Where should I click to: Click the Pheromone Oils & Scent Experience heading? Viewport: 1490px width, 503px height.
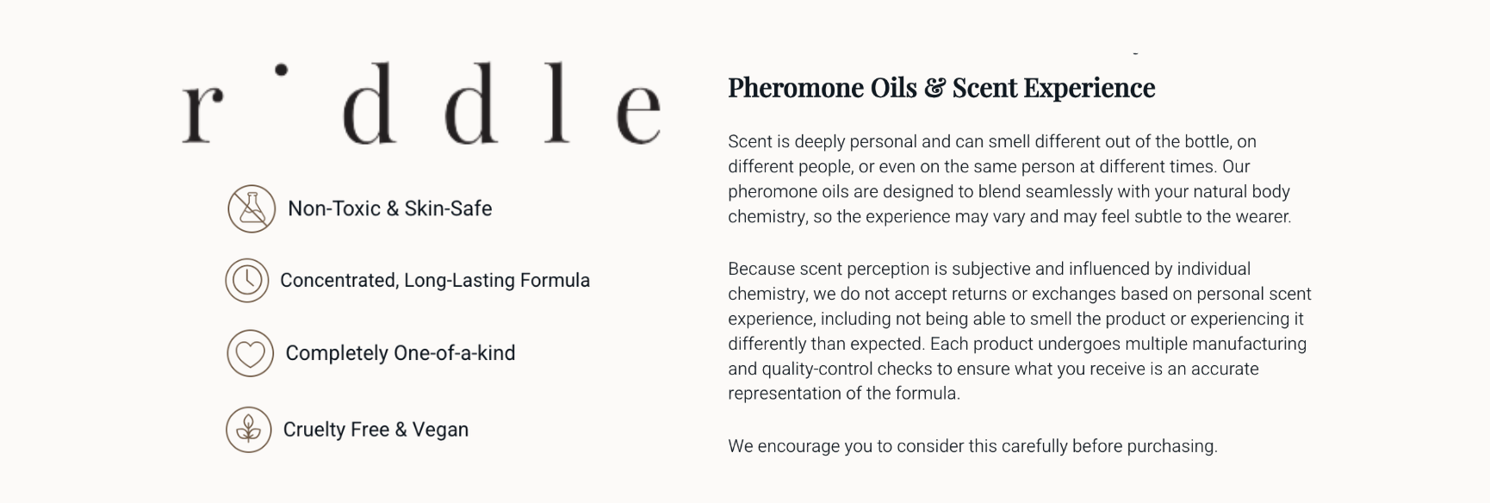click(x=941, y=87)
